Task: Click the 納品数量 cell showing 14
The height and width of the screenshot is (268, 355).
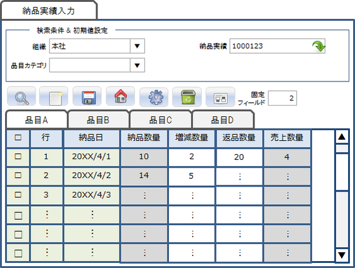Action: (144, 176)
